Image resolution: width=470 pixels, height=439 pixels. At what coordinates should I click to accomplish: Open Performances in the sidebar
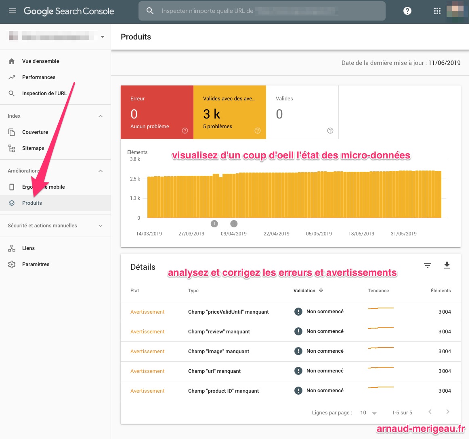coord(39,77)
